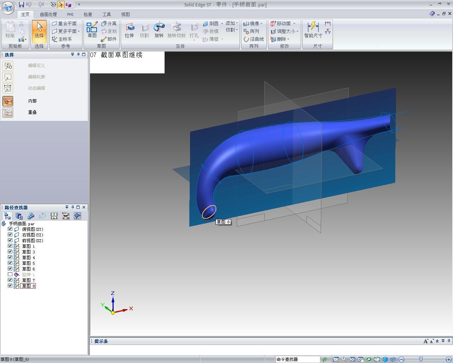453x363 pixels.
Task: Check the 拉伸 1 feature checkbox
Action: tap(10, 274)
